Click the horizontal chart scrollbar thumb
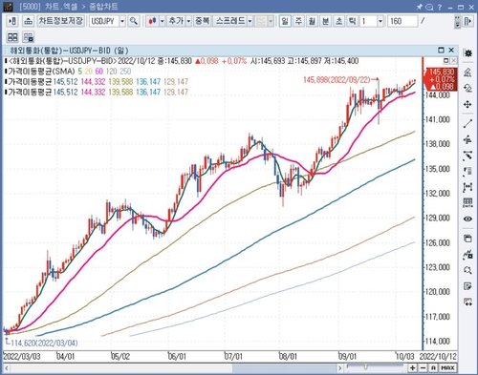Screen dimensions: 478x375 tap(285, 368)
